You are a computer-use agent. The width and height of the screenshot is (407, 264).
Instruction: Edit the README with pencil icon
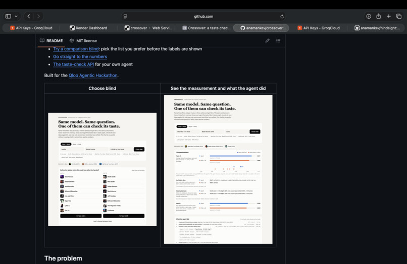267,41
